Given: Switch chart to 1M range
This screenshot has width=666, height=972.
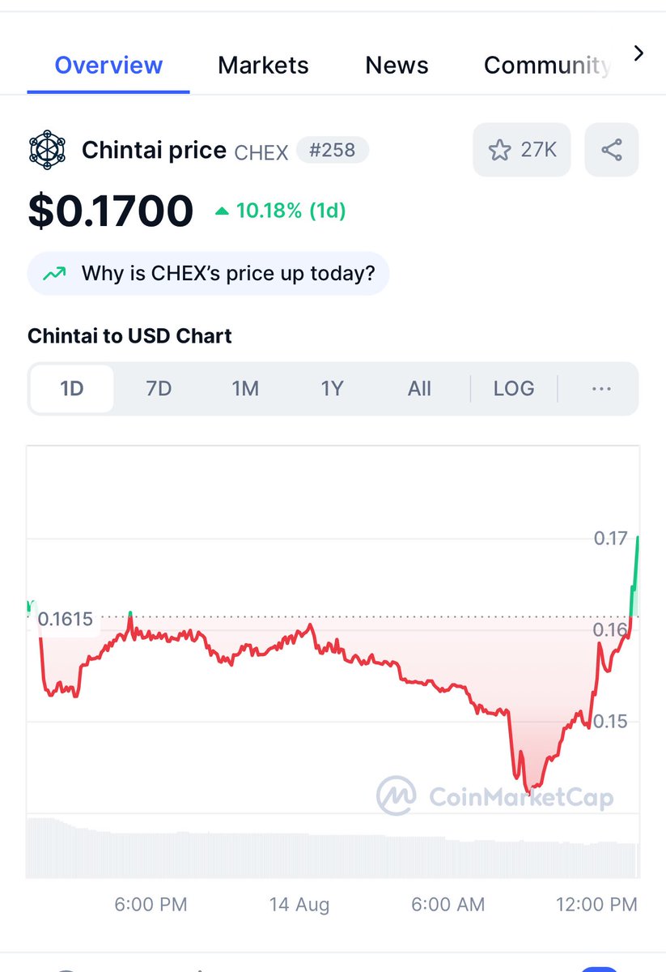Looking at the screenshot, I should tap(245, 389).
